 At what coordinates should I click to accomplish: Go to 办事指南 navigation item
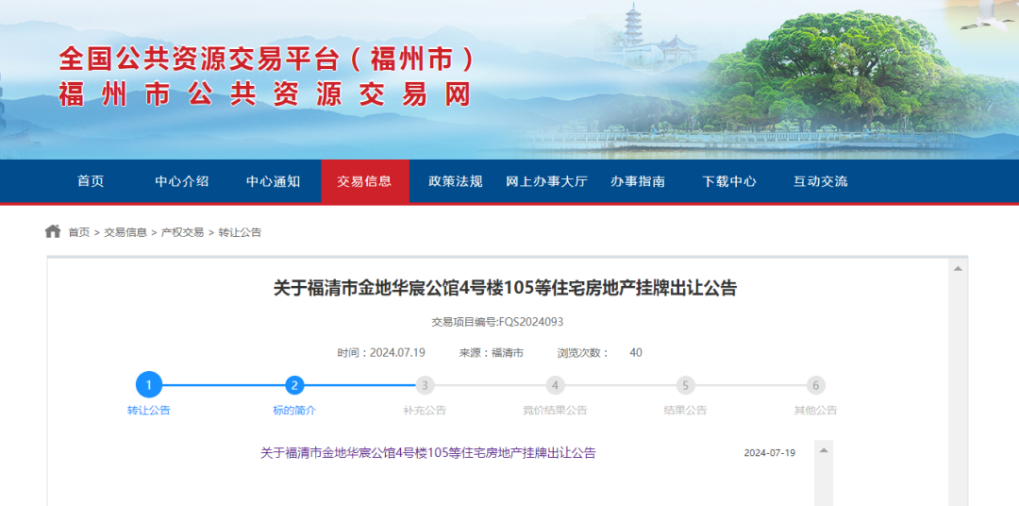click(x=638, y=181)
